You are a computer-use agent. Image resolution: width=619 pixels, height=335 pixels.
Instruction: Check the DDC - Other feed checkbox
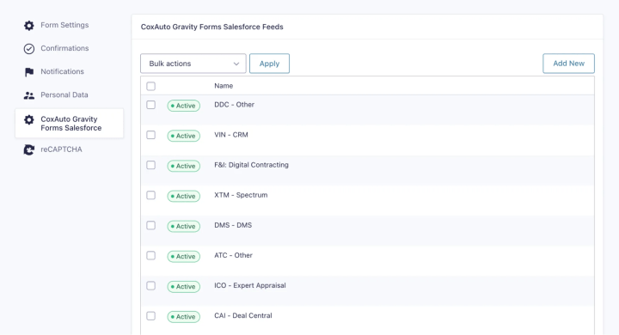(x=150, y=105)
